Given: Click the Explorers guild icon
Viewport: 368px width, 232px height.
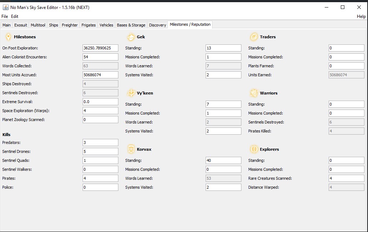Looking at the screenshot, I should click(254, 149).
